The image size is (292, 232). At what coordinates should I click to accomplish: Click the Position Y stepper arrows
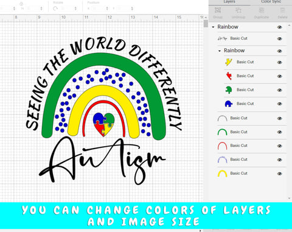132,9
